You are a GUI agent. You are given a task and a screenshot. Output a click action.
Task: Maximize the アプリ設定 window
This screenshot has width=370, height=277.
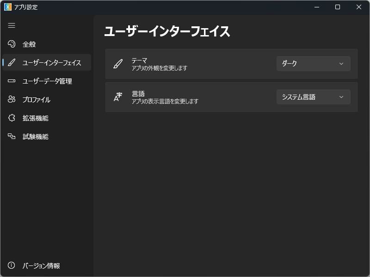click(338, 7)
